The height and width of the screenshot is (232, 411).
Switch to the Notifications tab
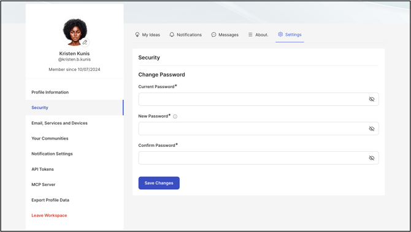[x=186, y=34]
